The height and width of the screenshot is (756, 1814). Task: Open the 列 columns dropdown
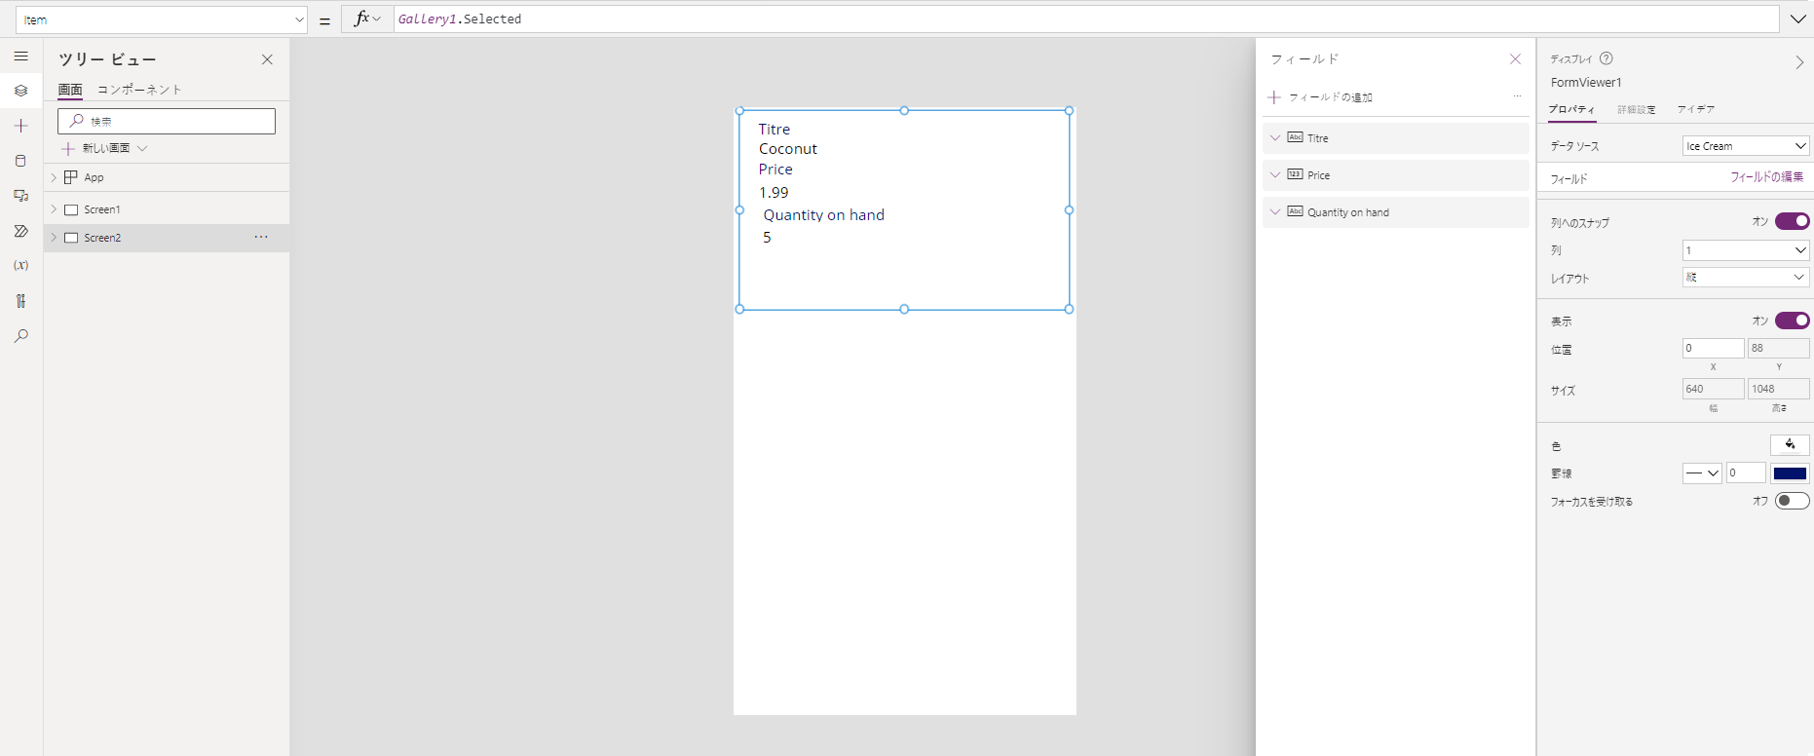pyautogui.click(x=1746, y=250)
